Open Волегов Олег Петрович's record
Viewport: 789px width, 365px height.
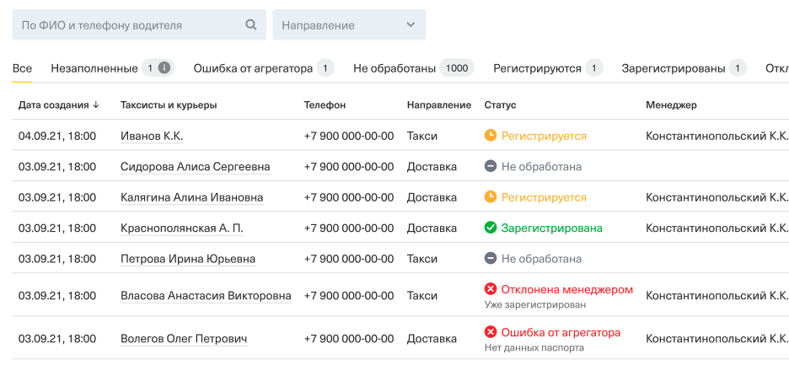coord(184,339)
